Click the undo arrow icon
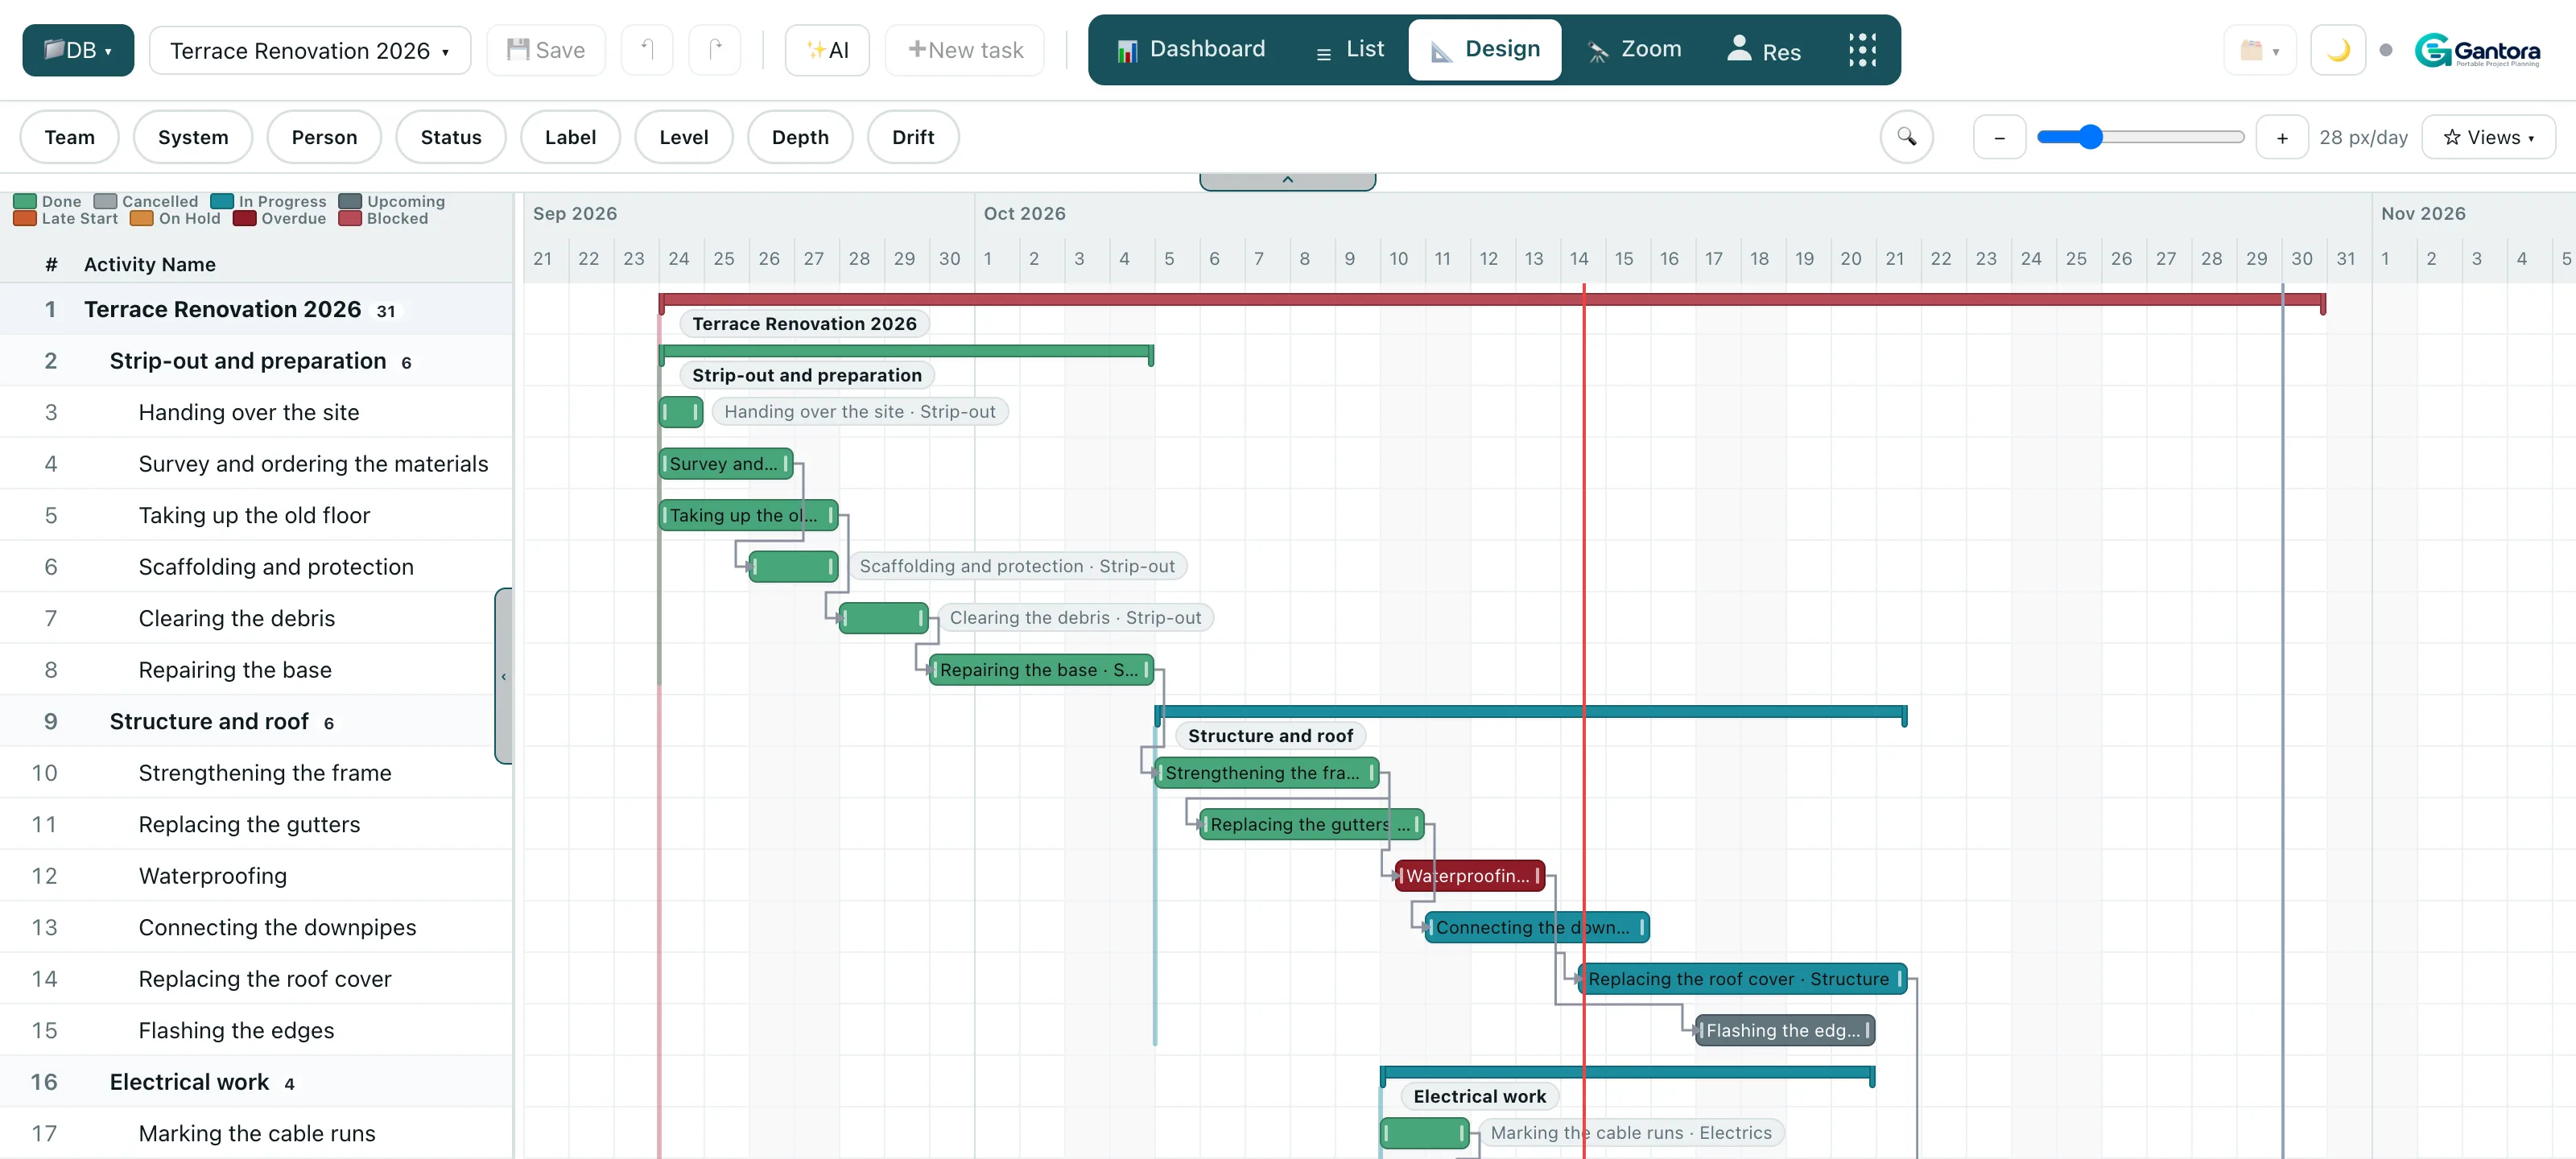Viewport: 2576px width, 1159px height. click(647, 50)
